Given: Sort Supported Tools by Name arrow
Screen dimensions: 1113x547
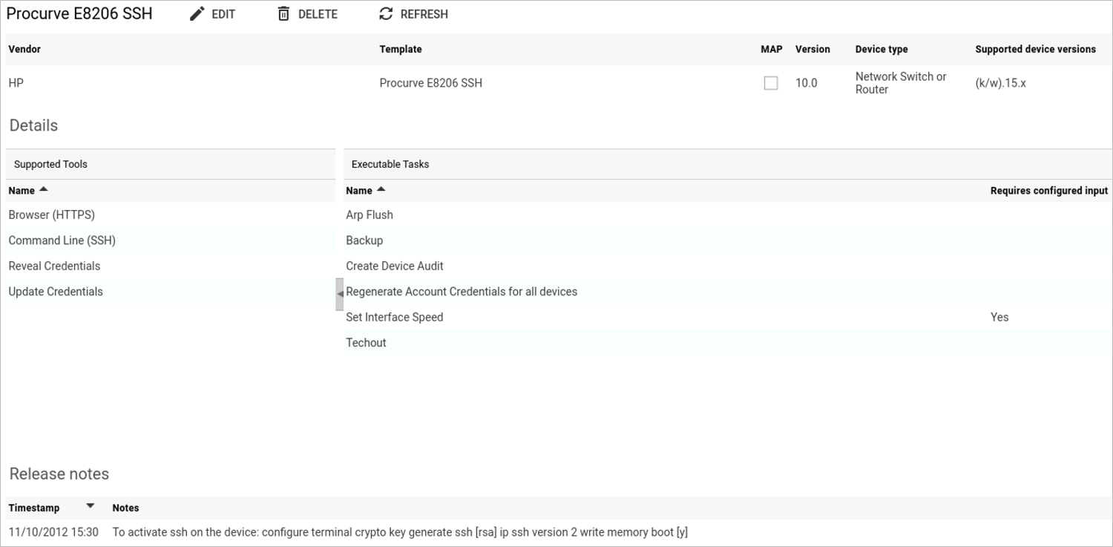Looking at the screenshot, I should [x=44, y=190].
